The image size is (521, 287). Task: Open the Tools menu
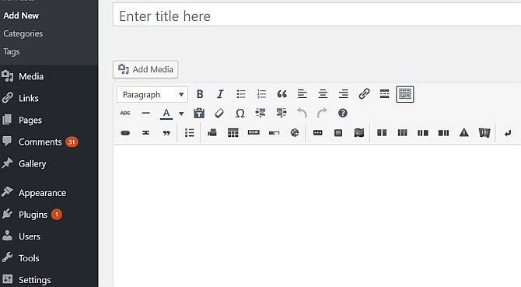tap(29, 258)
